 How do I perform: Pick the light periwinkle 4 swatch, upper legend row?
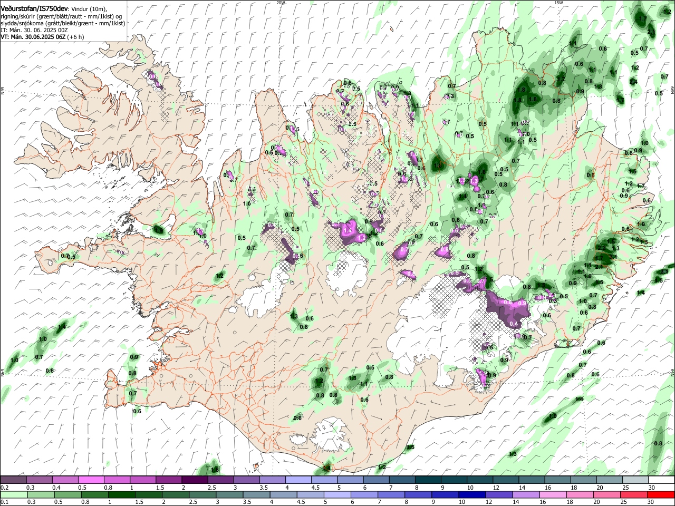click(298, 480)
